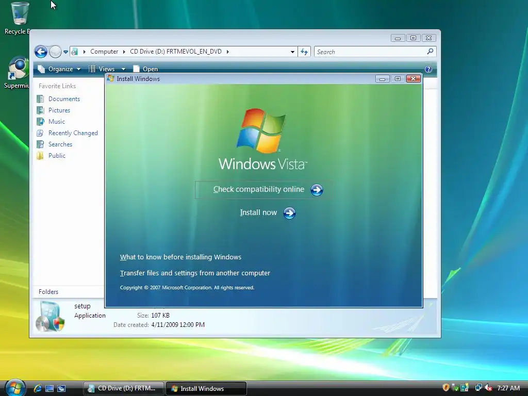
Task: Expand the Views dropdown arrow
Action: point(123,69)
